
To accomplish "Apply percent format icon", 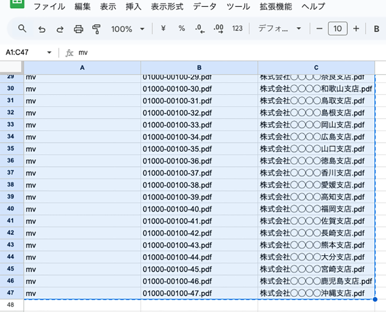I will tap(181, 28).
